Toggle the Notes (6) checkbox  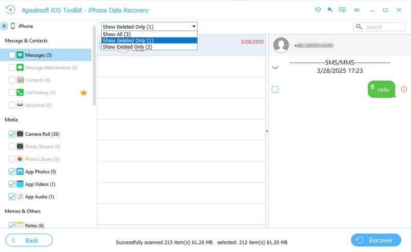coord(12,225)
